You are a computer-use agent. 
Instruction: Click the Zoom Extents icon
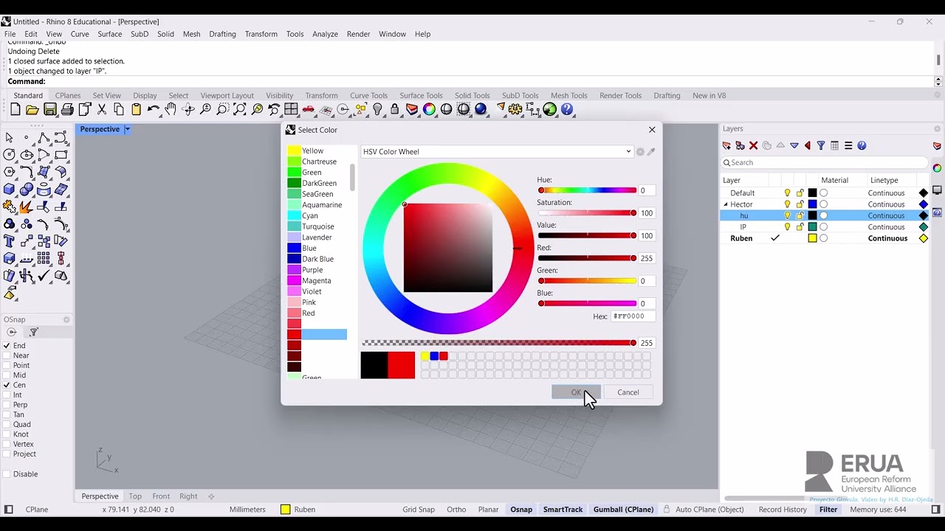[x=240, y=110]
